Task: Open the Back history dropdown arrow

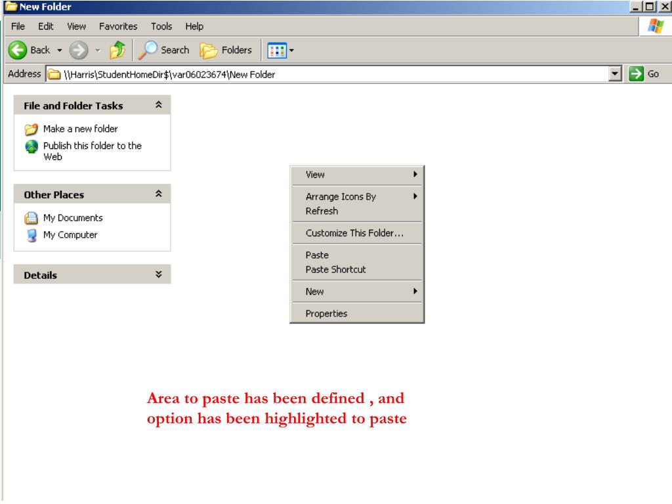Action: (60, 50)
